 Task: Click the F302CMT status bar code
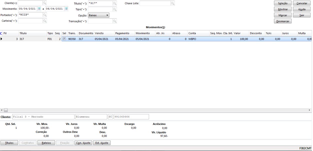click(305, 148)
